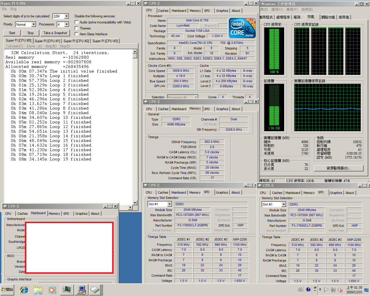370x296 pixels.
Task: Click scroll-up arrow of Super PI log
Action: (135, 51)
